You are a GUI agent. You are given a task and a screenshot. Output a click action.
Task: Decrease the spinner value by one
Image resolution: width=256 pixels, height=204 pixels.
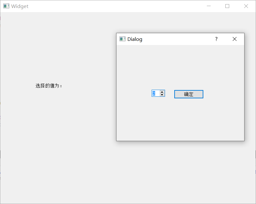click(x=162, y=94)
